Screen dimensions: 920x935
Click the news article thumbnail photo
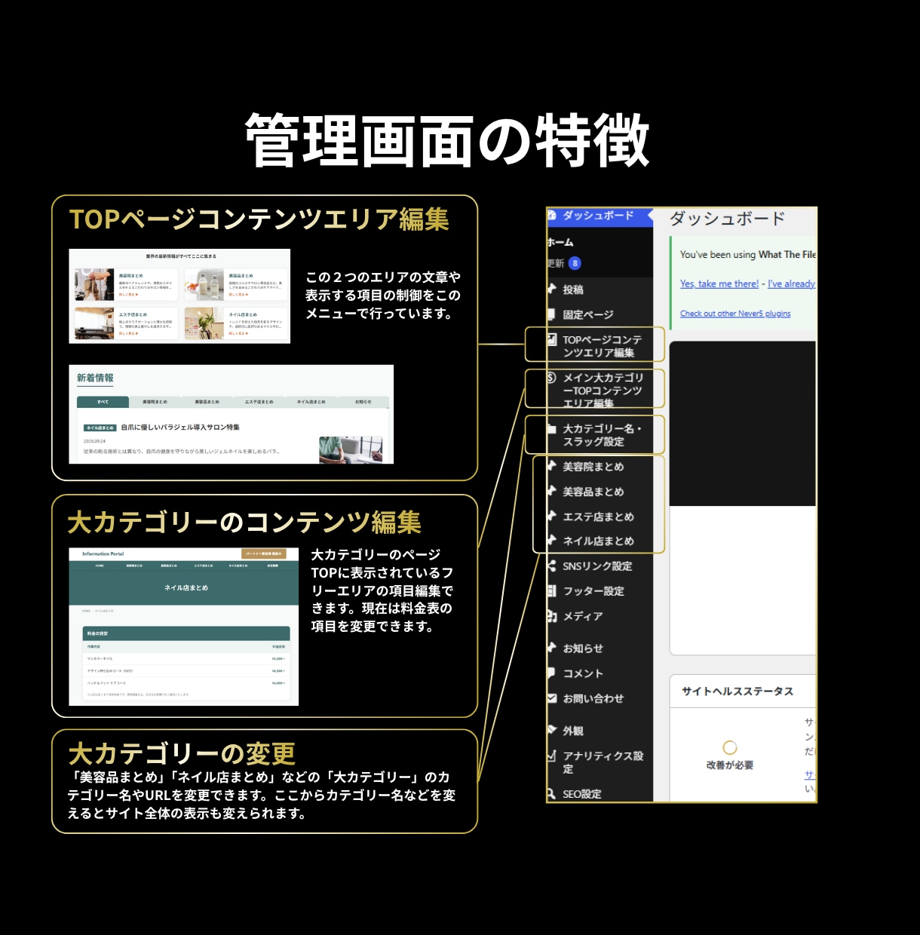[351, 449]
